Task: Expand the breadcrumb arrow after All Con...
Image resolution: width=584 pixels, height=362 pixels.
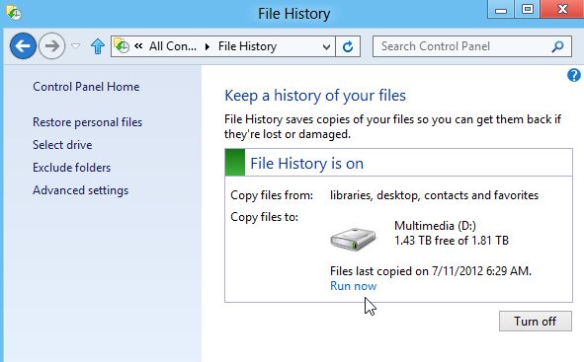Action: point(208,46)
